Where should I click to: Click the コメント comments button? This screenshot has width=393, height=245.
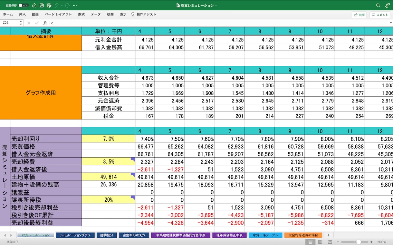pos(380,15)
